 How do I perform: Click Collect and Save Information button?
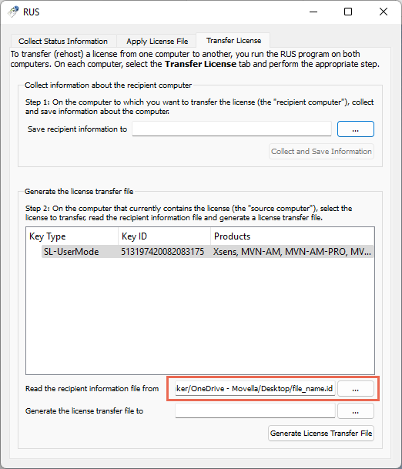click(x=321, y=152)
